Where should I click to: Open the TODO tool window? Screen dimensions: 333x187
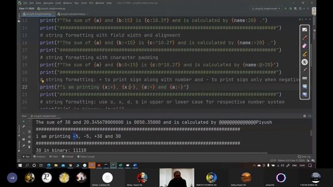tap(54, 156)
